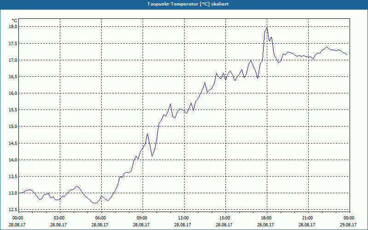
Task: Click the '°C' unit label
Action: 15,21
